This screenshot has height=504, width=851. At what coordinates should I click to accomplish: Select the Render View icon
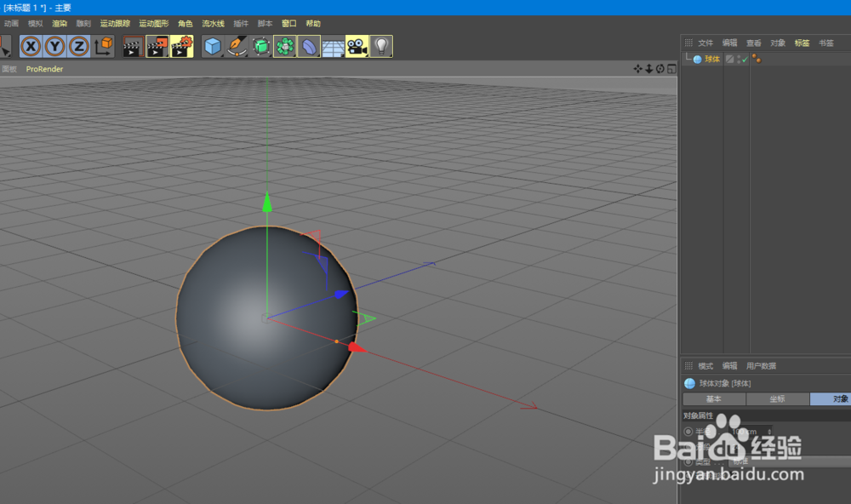(132, 46)
